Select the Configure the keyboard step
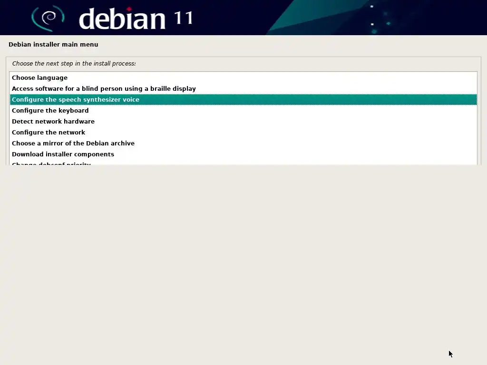The width and height of the screenshot is (487, 365). coord(243,110)
